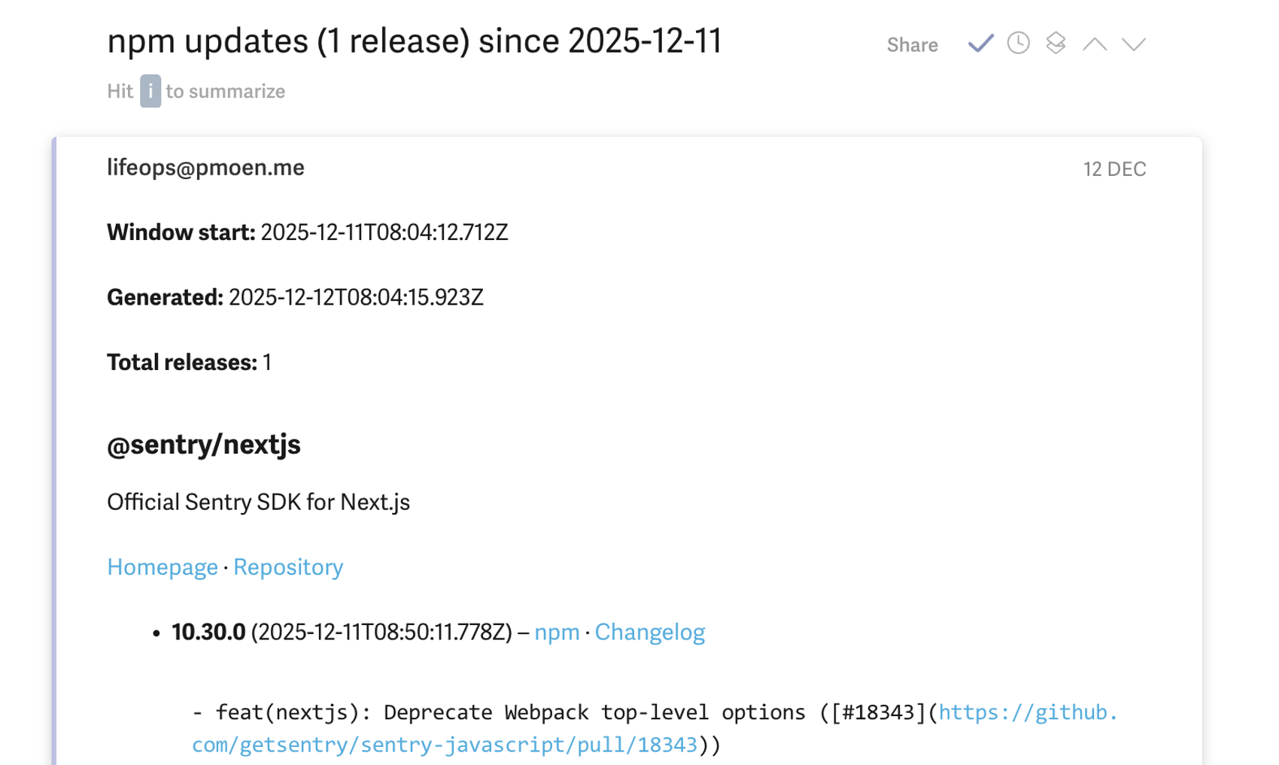Open the Changelog link for 10.30.0
Screen dimensions: 1279x765
click(650, 633)
